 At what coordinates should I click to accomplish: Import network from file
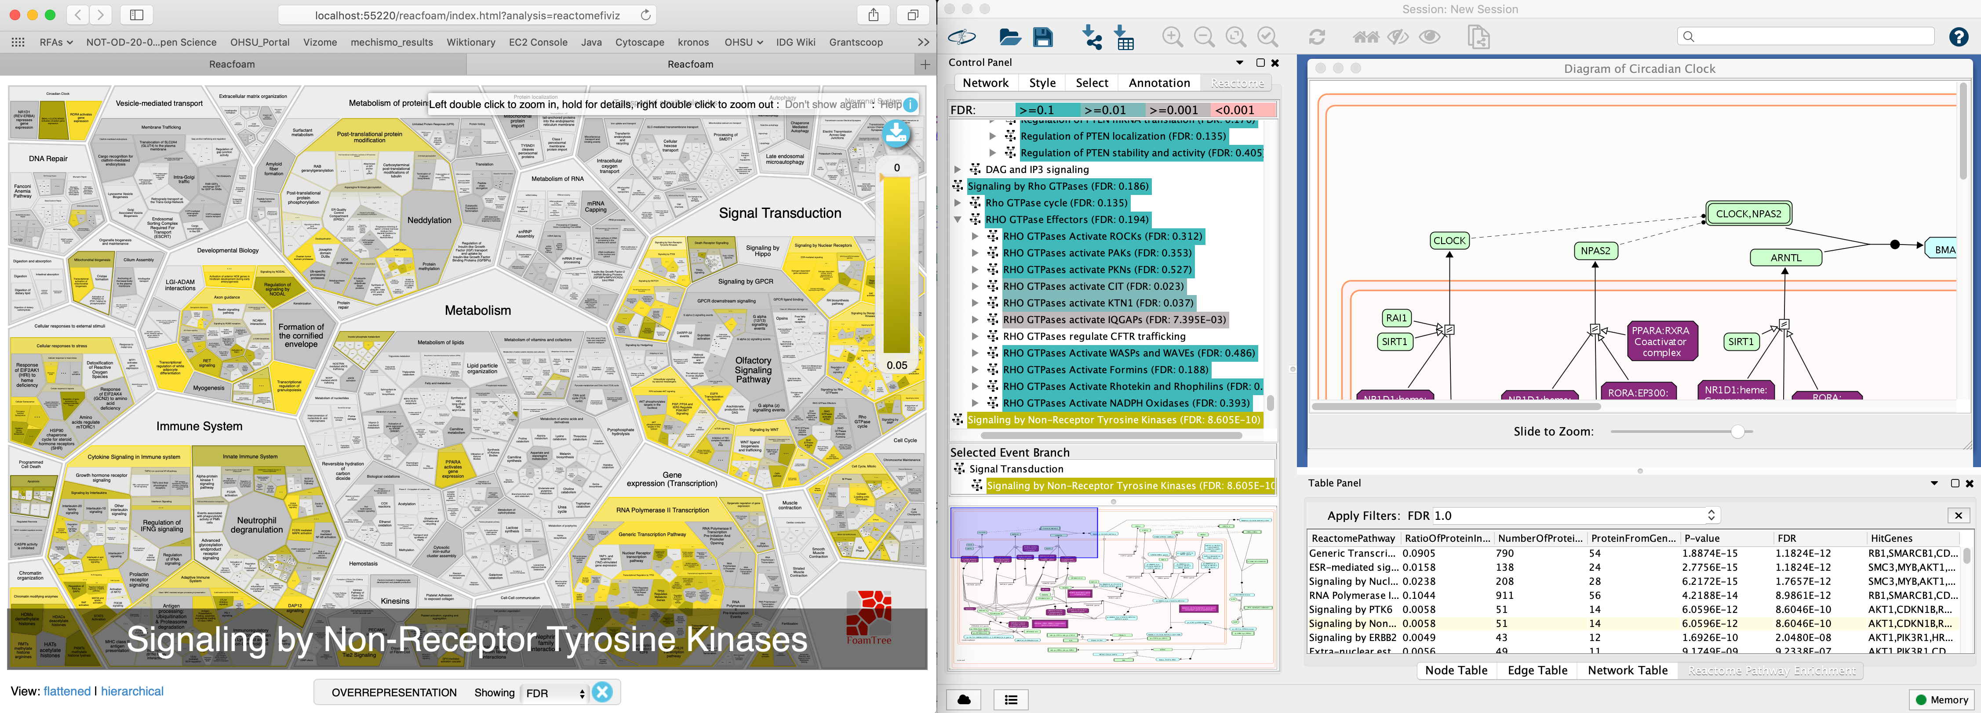point(1092,36)
